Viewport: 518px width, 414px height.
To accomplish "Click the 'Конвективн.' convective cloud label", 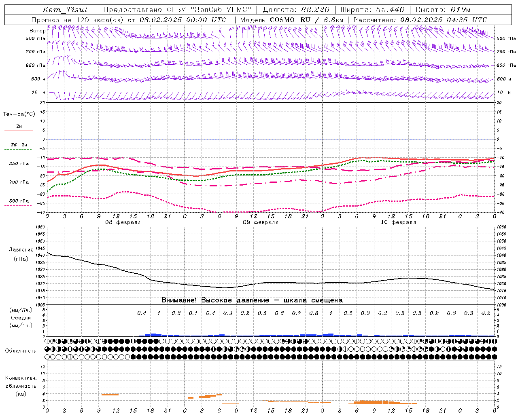I will click(21, 378).
